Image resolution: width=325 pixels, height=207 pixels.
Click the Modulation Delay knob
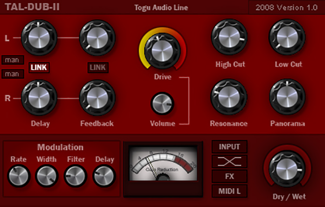[104, 176]
